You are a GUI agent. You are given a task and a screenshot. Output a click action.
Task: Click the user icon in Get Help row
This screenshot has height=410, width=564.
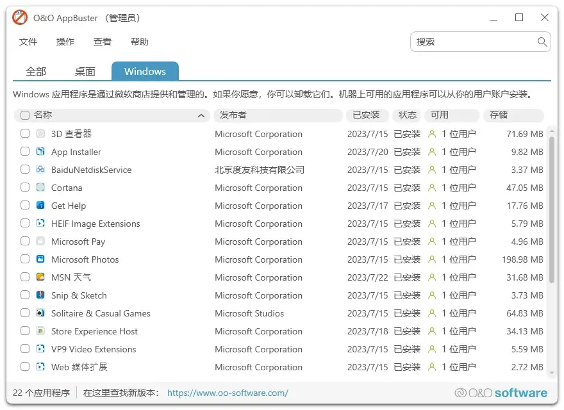(x=431, y=206)
